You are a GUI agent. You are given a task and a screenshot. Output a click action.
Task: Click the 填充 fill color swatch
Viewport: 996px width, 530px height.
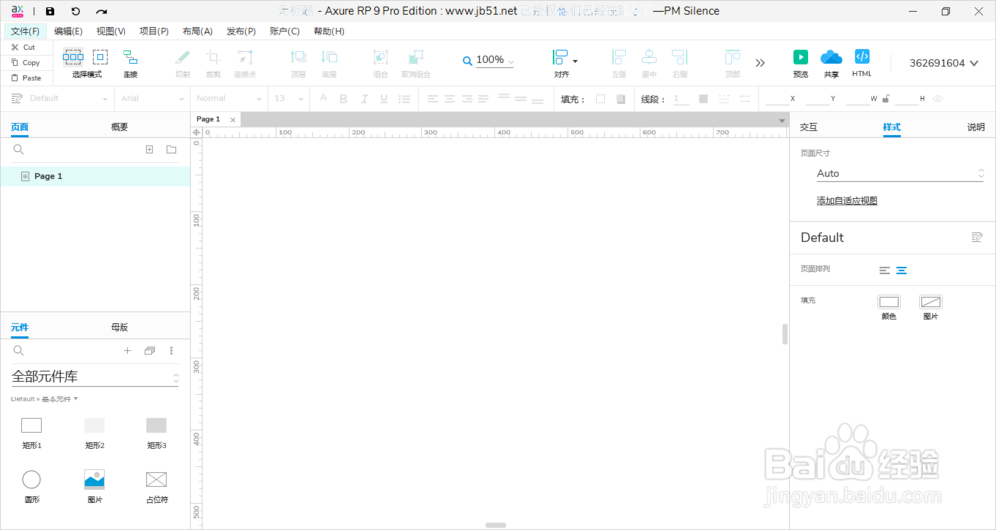click(x=600, y=98)
